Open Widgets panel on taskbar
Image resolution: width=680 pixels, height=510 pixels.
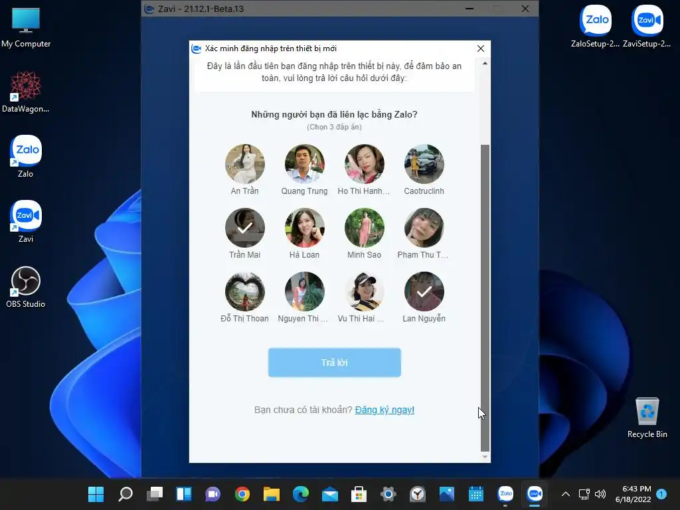click(184, 494)
